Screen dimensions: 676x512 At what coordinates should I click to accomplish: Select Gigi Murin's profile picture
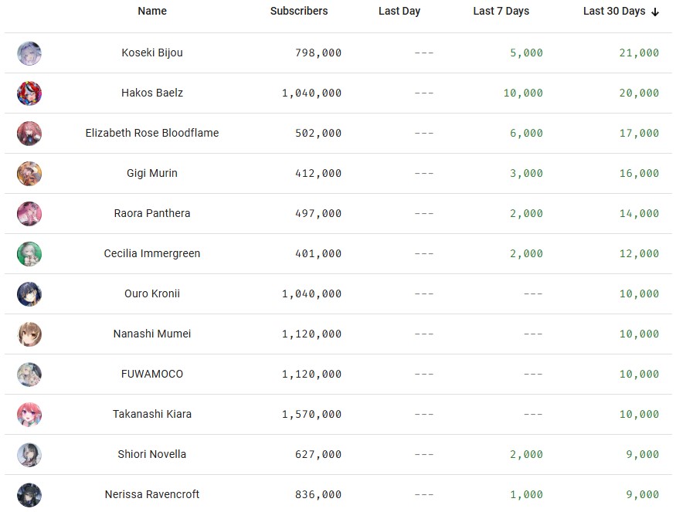click(29, 174)
